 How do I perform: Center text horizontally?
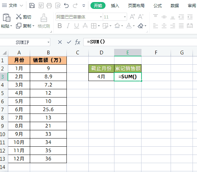[164, 26]
